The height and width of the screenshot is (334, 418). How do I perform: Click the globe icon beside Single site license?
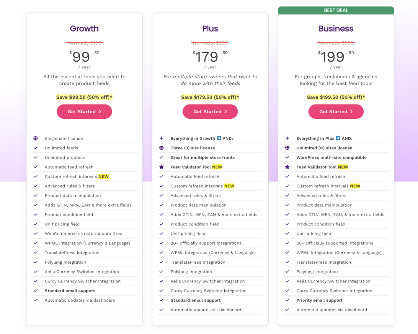(x=36, y=138)
